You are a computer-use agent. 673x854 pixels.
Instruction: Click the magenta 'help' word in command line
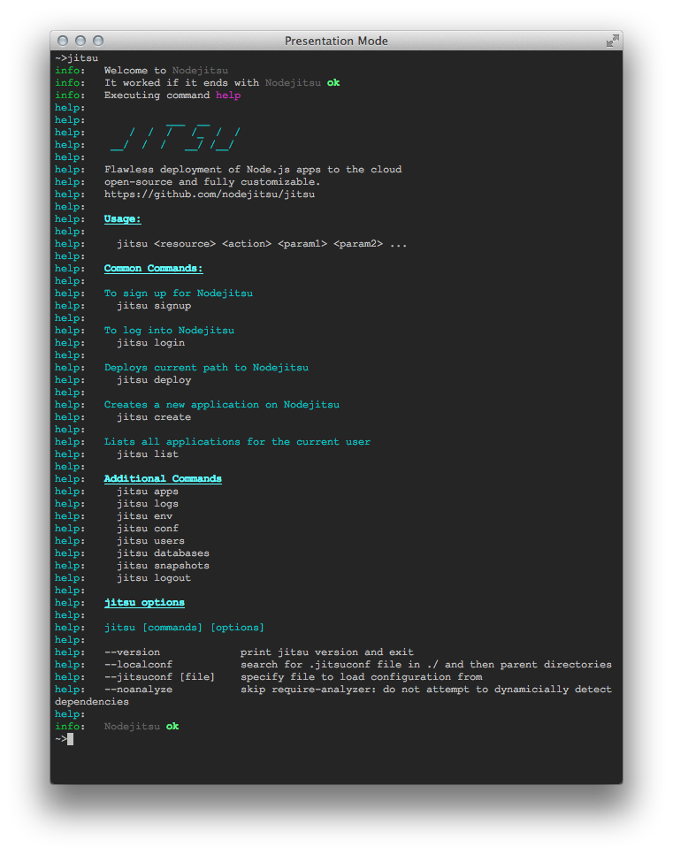click(227, 95)
